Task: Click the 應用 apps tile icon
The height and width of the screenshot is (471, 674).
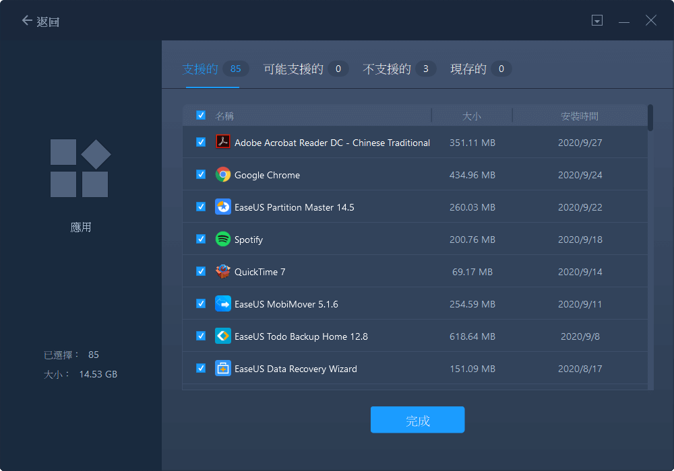Action: coord(80,168)
